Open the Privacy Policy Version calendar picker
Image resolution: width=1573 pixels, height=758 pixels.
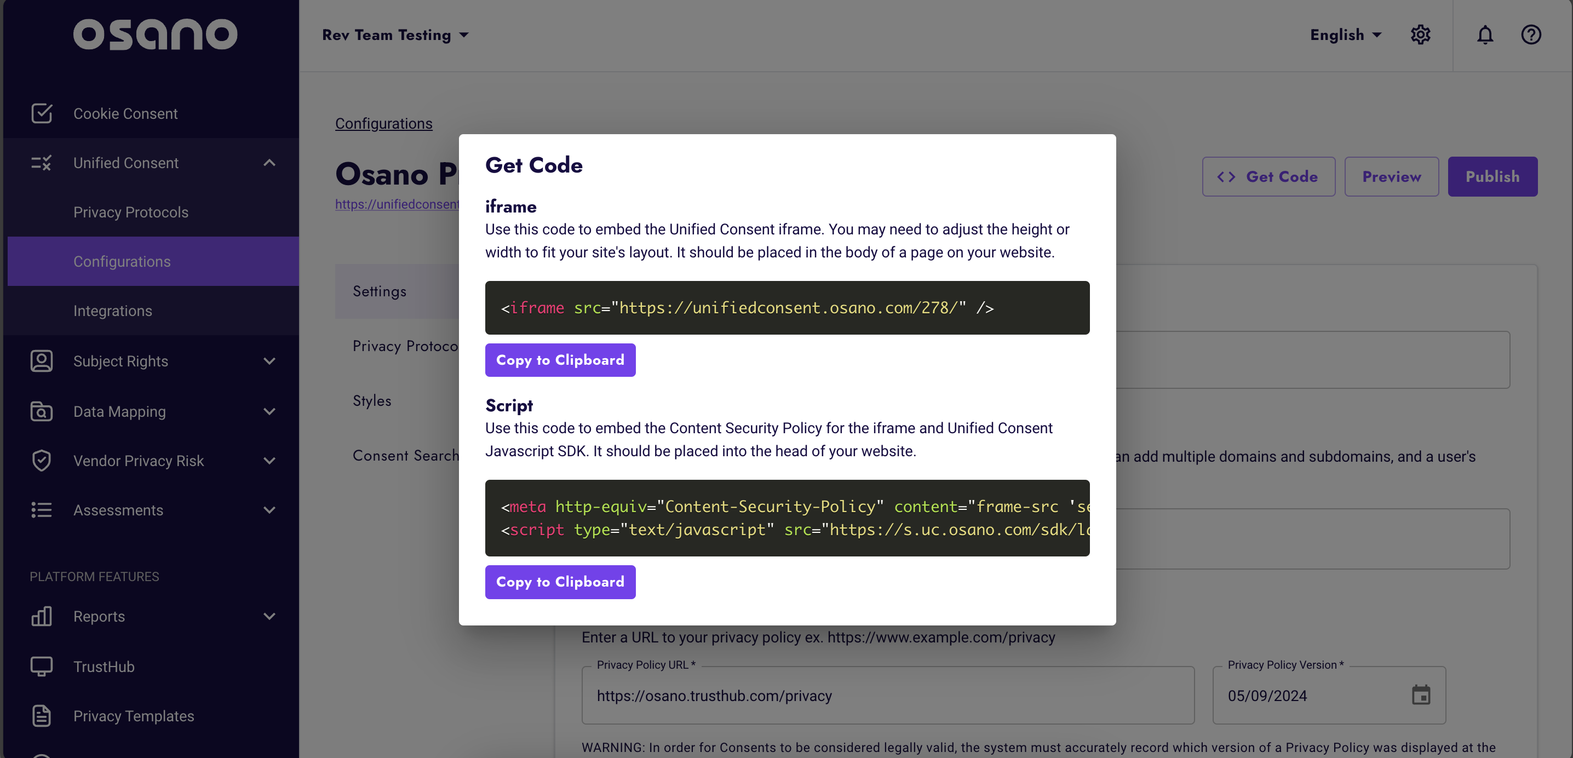pos(1421,695)
